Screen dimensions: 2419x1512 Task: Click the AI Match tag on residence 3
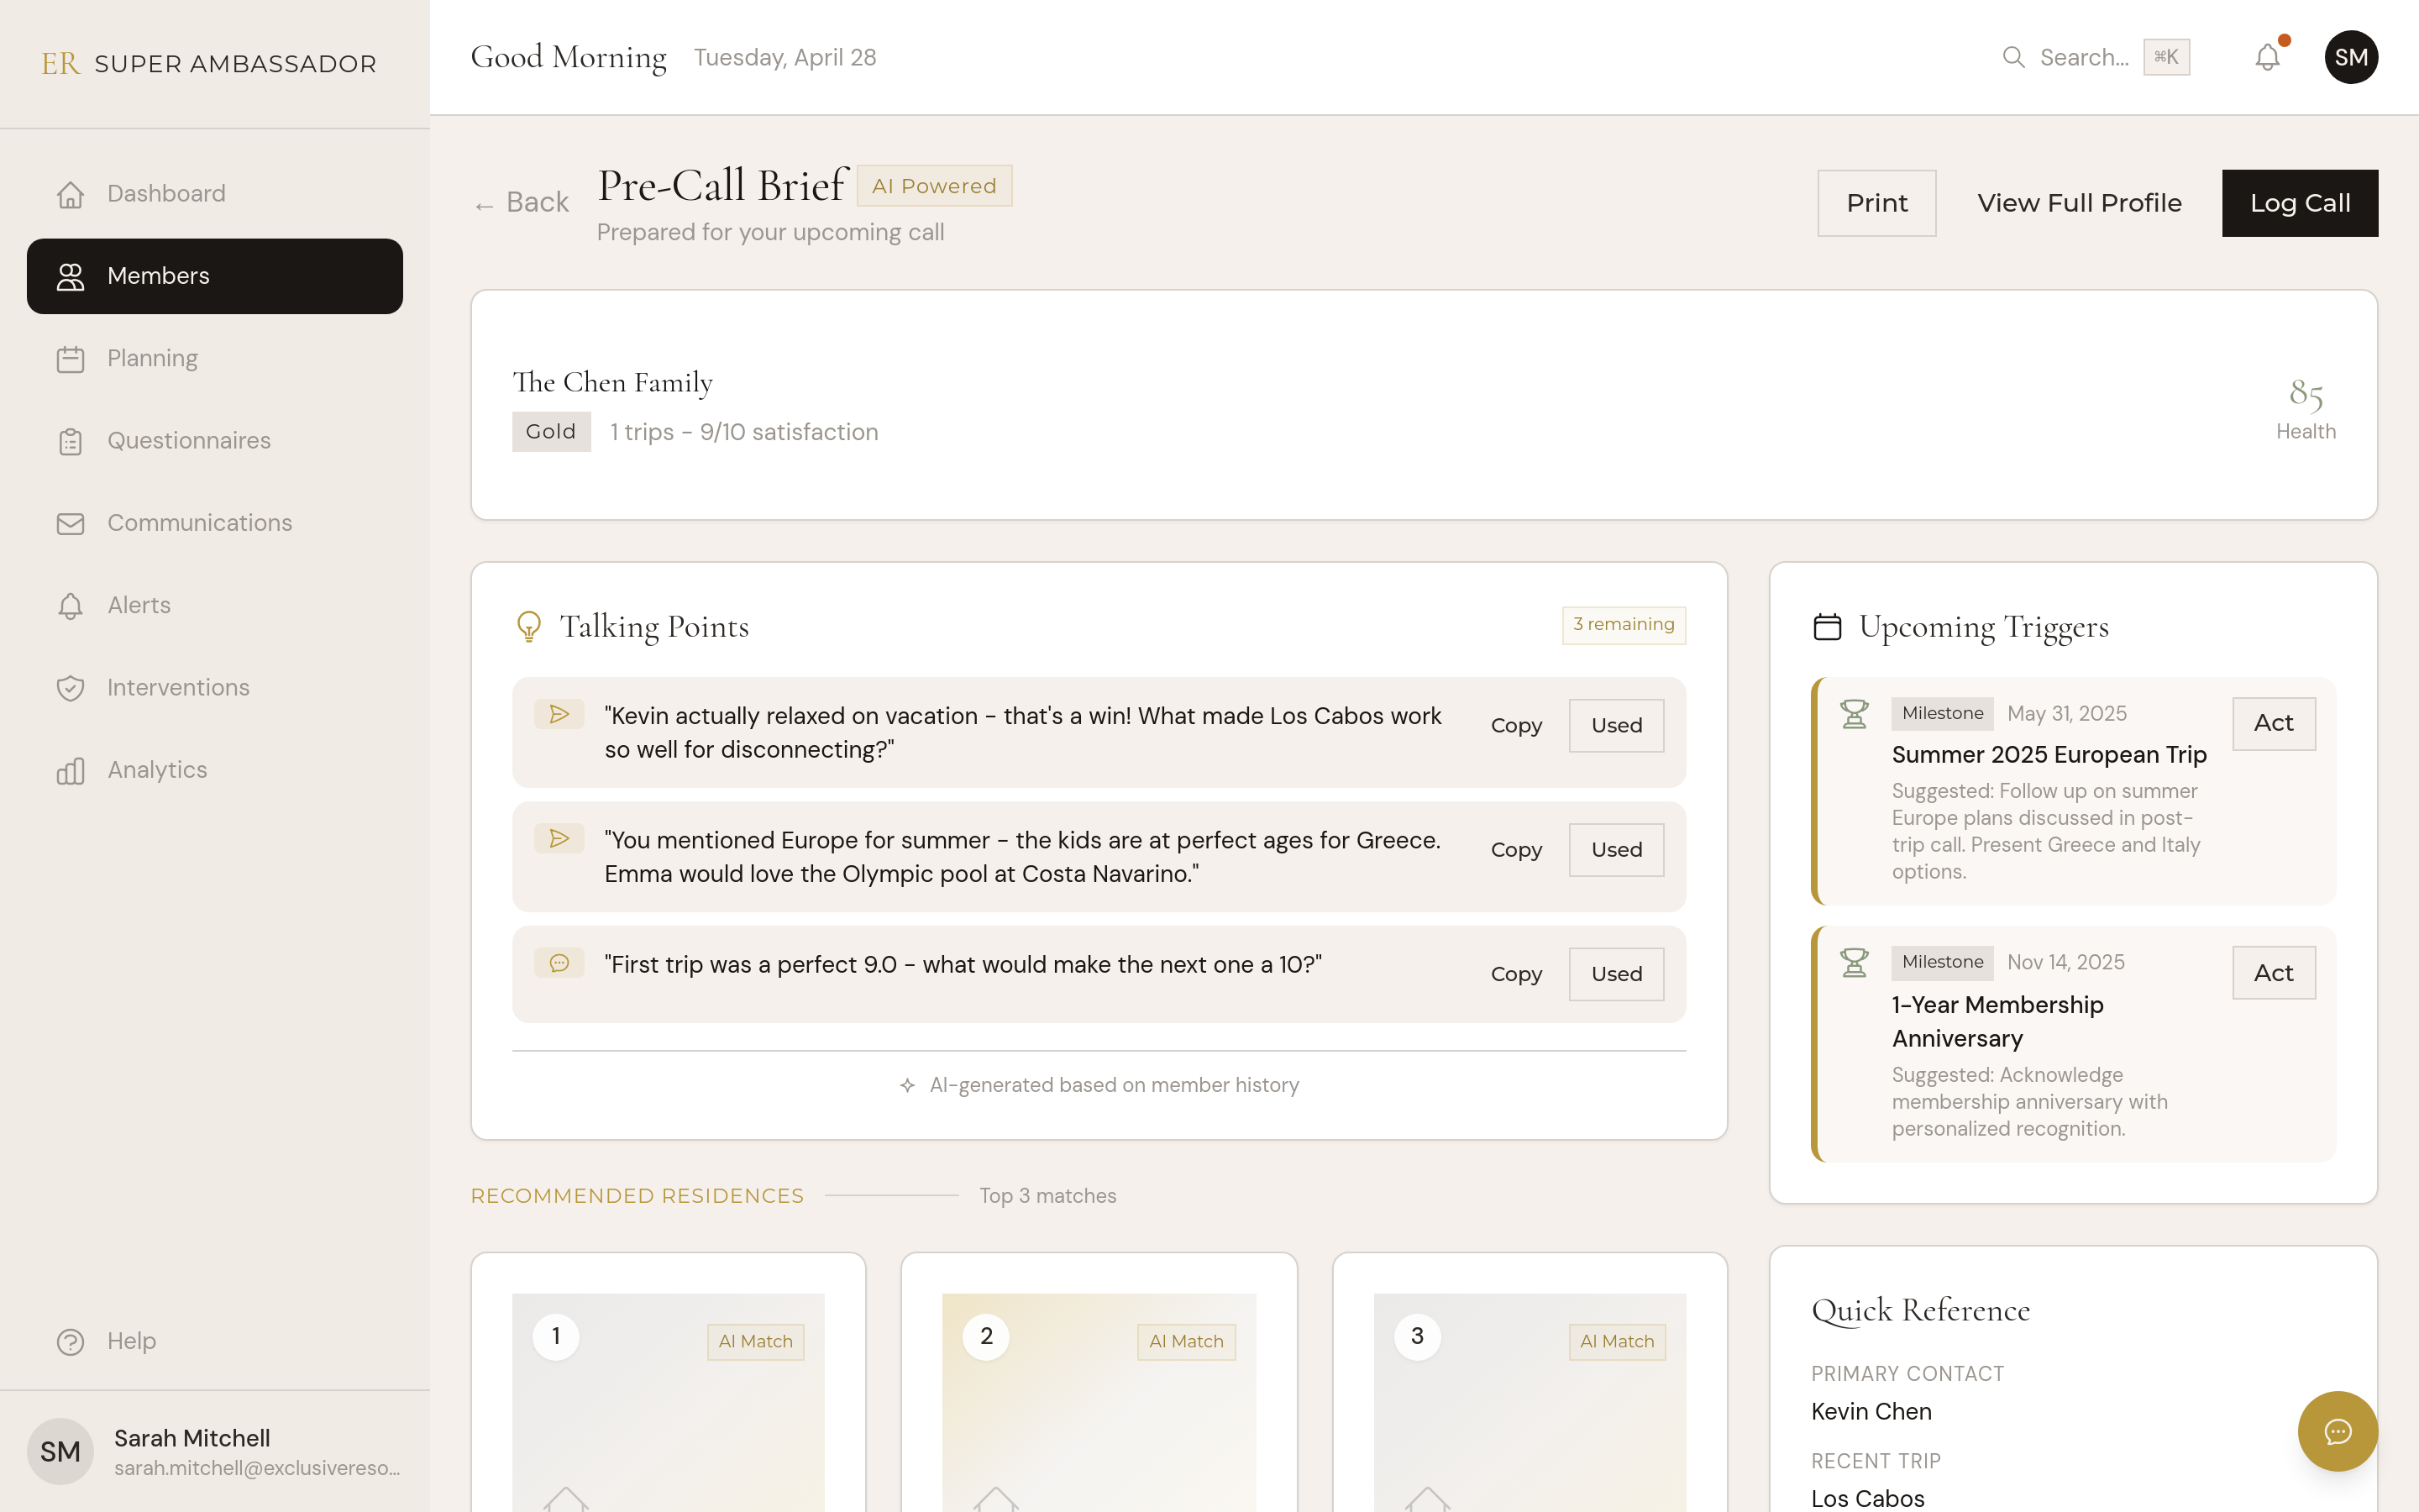pos(1618,1342)
